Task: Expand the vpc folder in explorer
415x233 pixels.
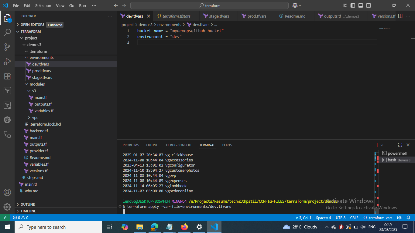Action: click(35, 117)
